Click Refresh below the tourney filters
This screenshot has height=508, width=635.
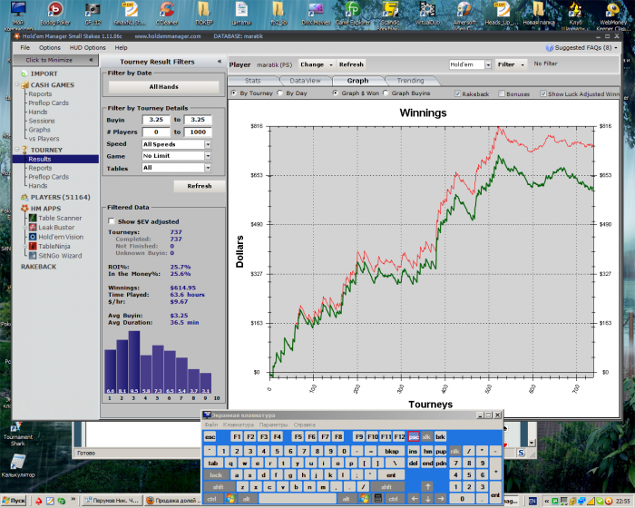(199, 186)
